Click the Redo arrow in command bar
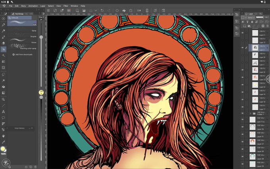 coord(109,10)
